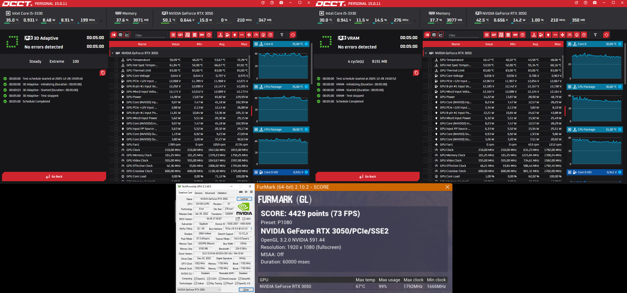Collapse NVIDIA GeForce RTX 3050 group, 3D Adaptive window
627x293 pixels.
click(112, 53)
